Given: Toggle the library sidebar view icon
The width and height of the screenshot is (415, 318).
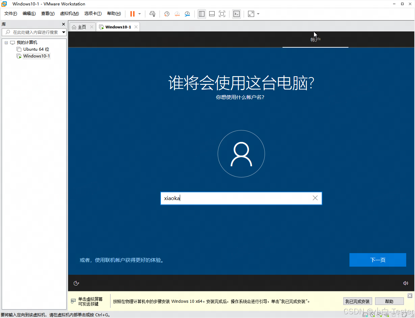Looking at the screenshot, I should pos(202,14).
